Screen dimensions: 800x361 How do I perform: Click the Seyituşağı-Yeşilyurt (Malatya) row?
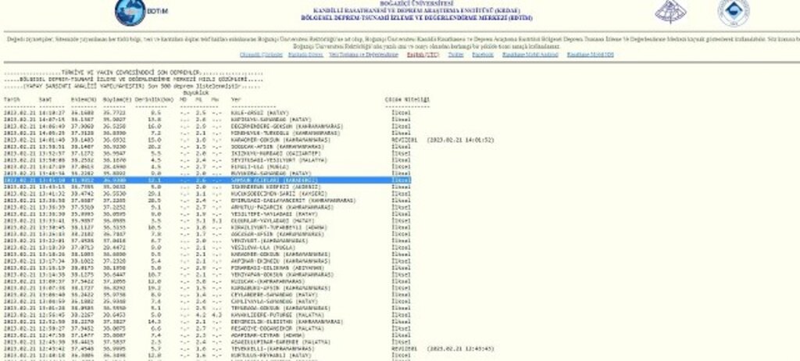[x=207, y=160]
